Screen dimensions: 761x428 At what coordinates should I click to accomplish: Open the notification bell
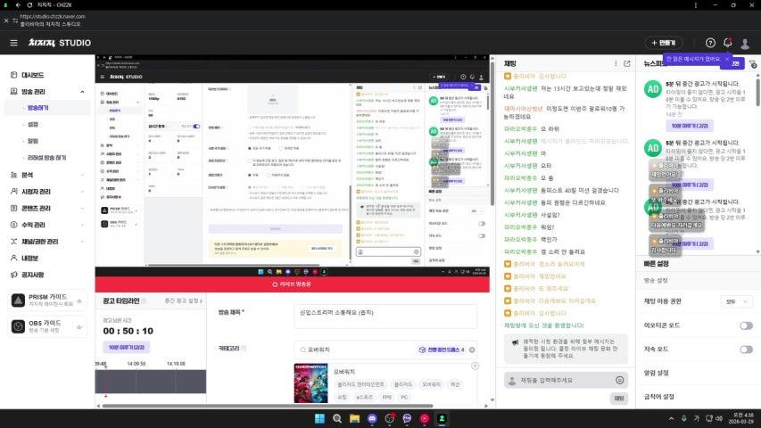(727, 43)
